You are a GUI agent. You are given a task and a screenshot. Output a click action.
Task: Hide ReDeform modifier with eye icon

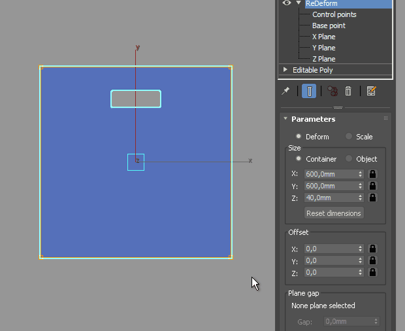pyautogui.click(x=286, y=3)
